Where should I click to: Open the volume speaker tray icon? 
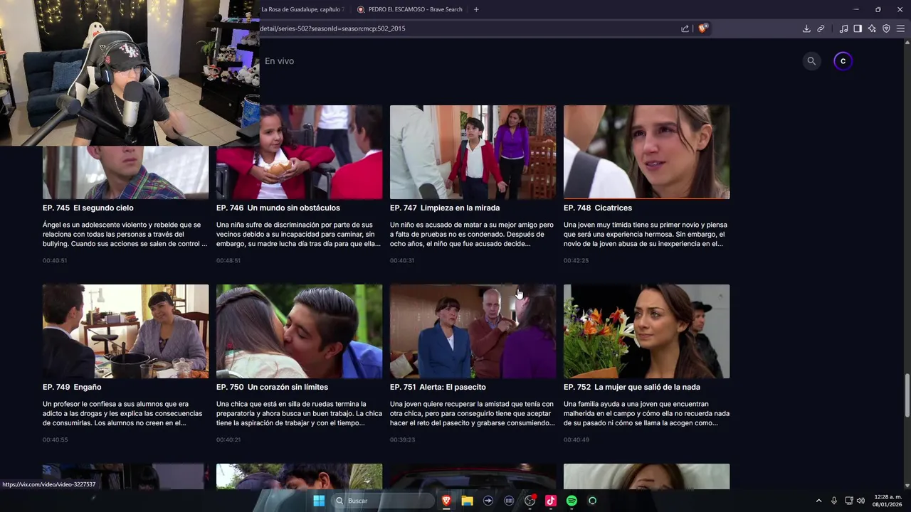coord(860,501)
